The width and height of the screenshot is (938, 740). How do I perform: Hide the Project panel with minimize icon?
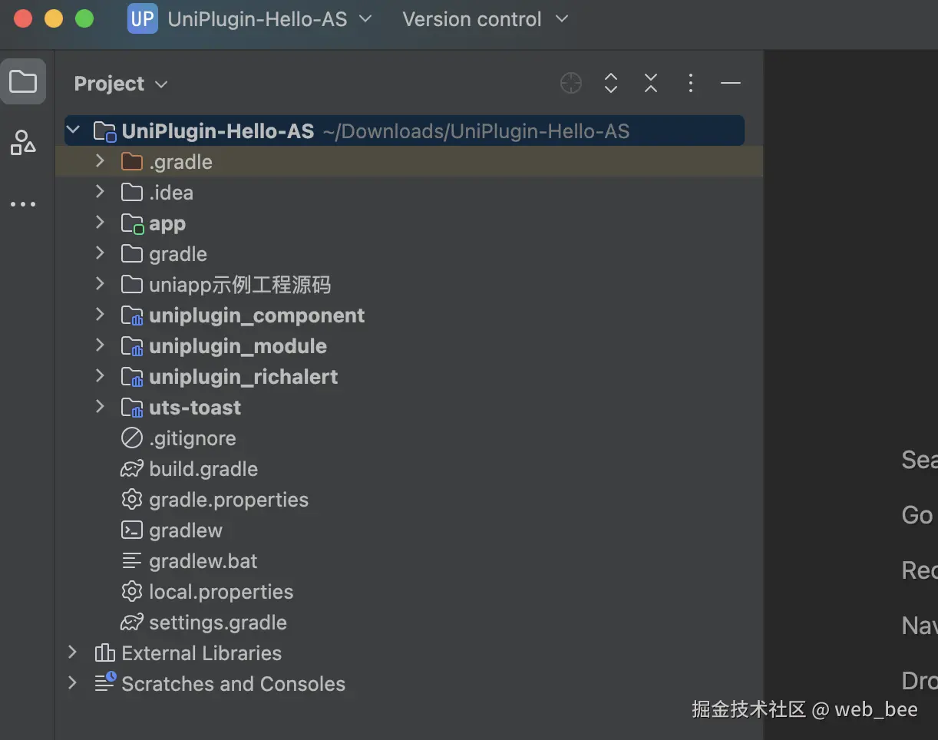click(730, 83)
